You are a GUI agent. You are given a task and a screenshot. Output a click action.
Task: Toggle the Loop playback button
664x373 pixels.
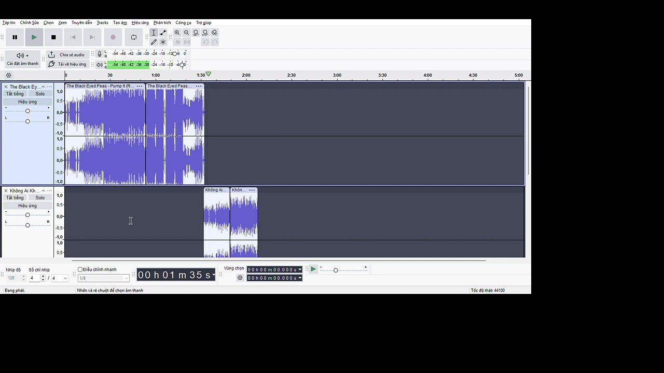pos(134,37)
